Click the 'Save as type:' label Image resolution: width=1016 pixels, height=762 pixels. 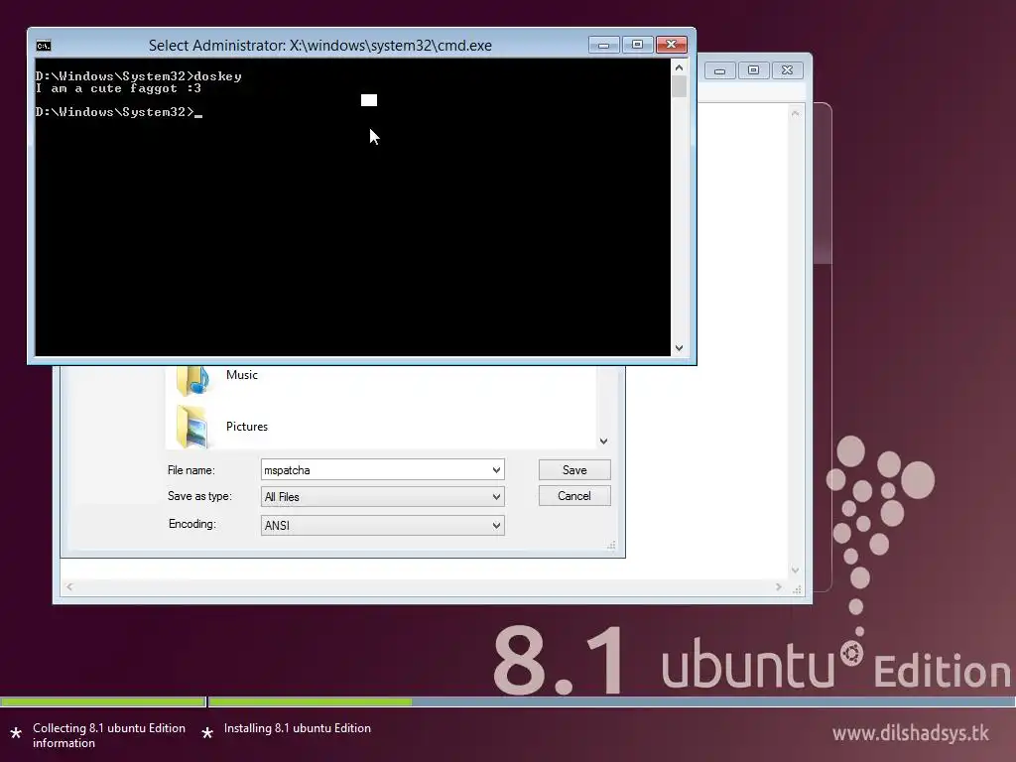pos(199,496)
